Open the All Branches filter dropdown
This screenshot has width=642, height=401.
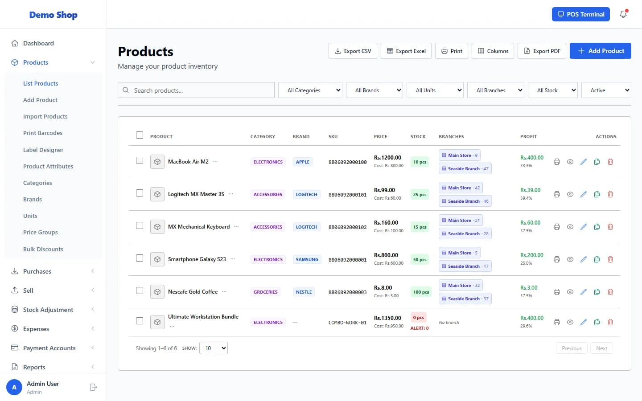496,90
